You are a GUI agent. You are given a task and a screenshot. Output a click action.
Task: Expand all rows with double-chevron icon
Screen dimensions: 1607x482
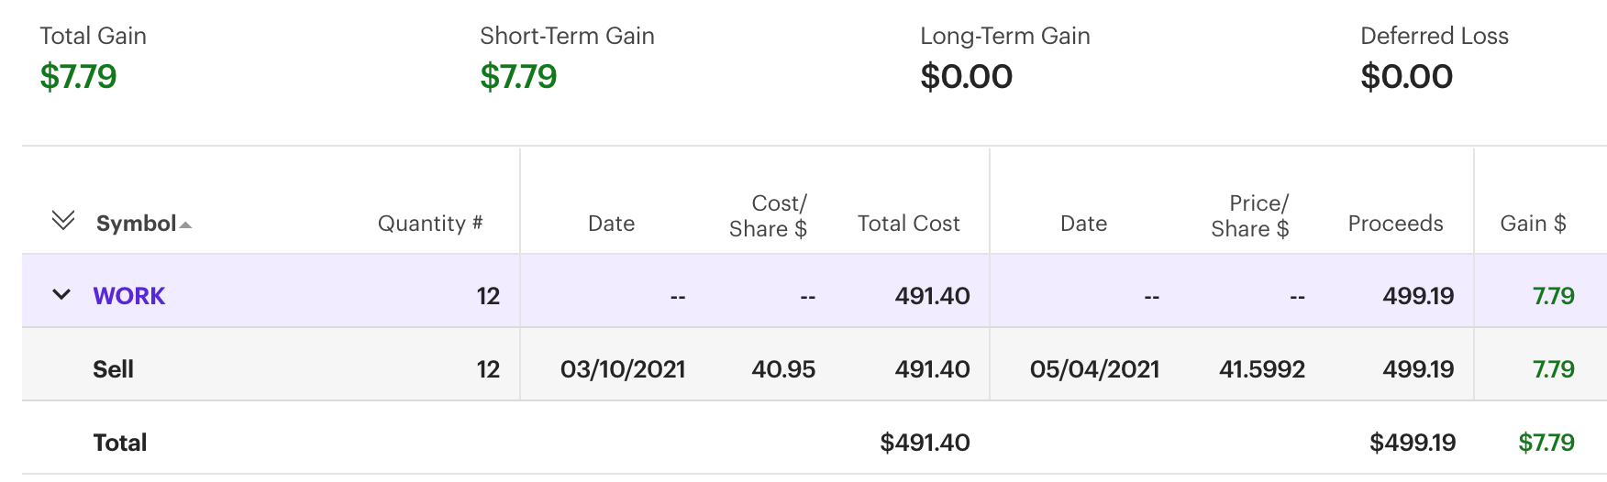pos(63,221)
